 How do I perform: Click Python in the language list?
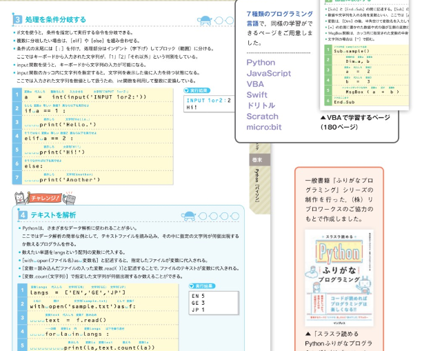[x=261, y=63]
